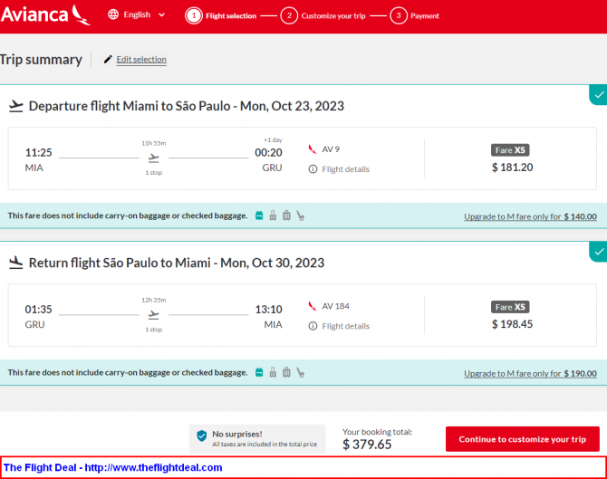The width and height of the screenshot is (607, 479).
Task: Open Flight details for AV 184
Action: (x=345, y=326)
